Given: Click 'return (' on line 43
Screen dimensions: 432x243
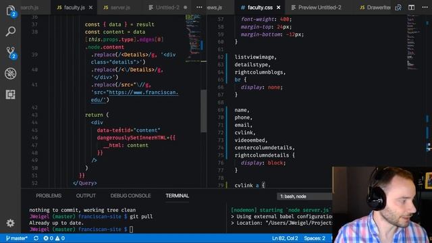Looking at the screenshot, I should tap(97, 115).
